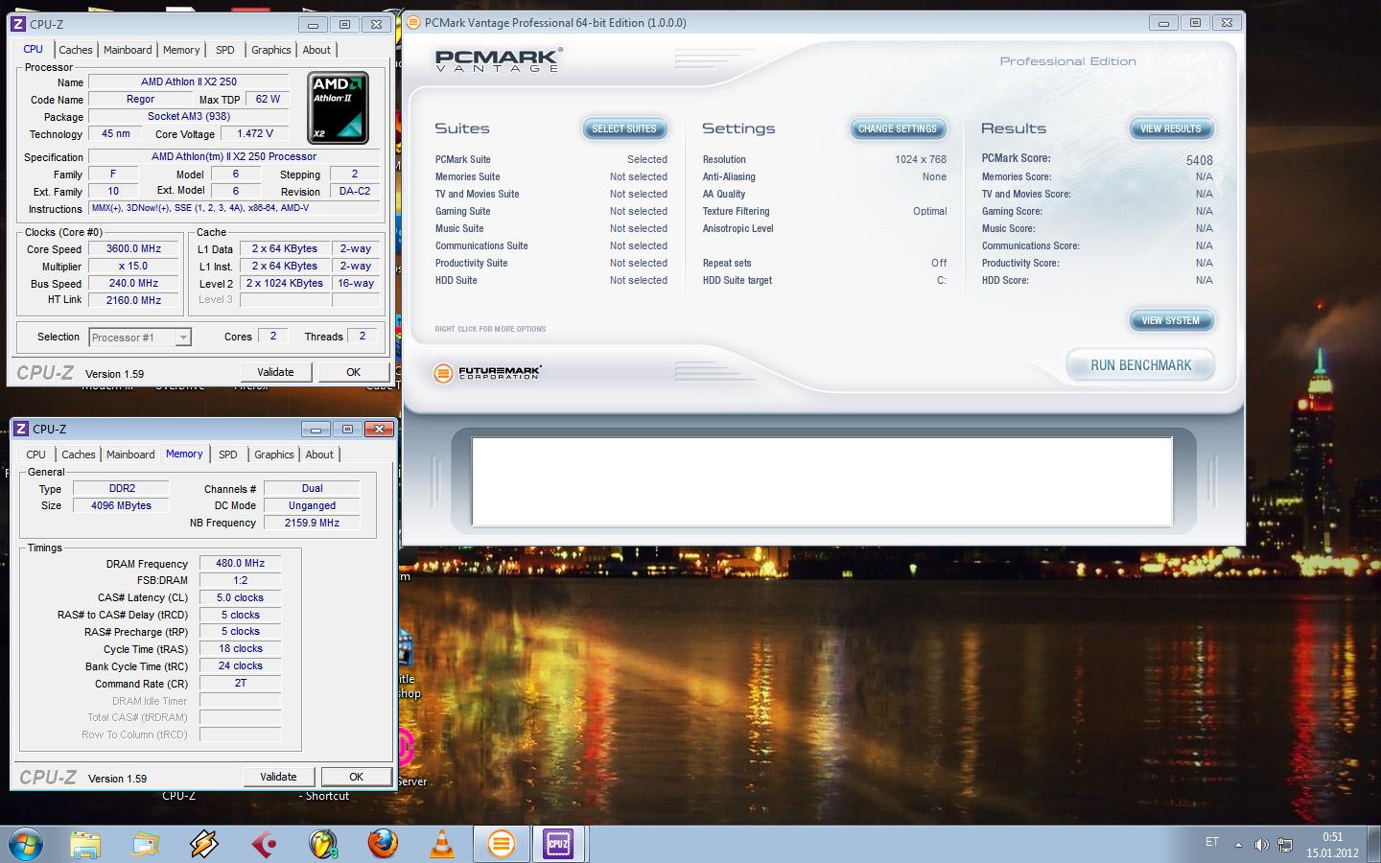Click the Core Speed value 3600.0 MHz

pos(133,248)
